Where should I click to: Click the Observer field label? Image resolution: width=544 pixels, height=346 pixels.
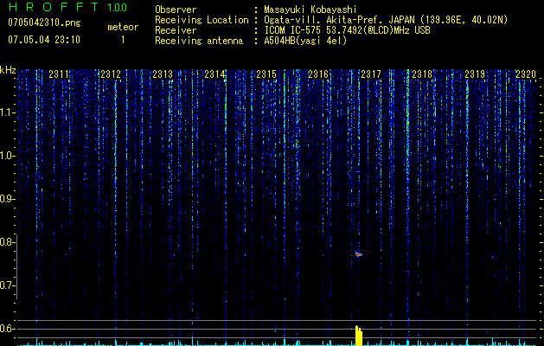coord(176,10)
